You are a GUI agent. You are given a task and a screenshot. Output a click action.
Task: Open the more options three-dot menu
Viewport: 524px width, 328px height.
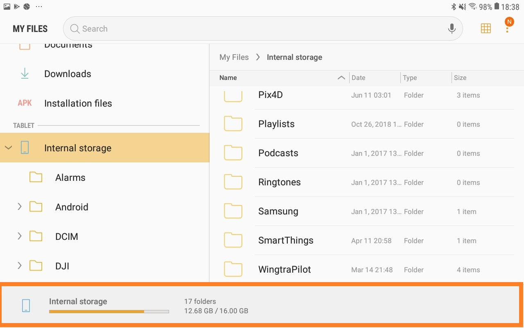[x=507, y=29]
